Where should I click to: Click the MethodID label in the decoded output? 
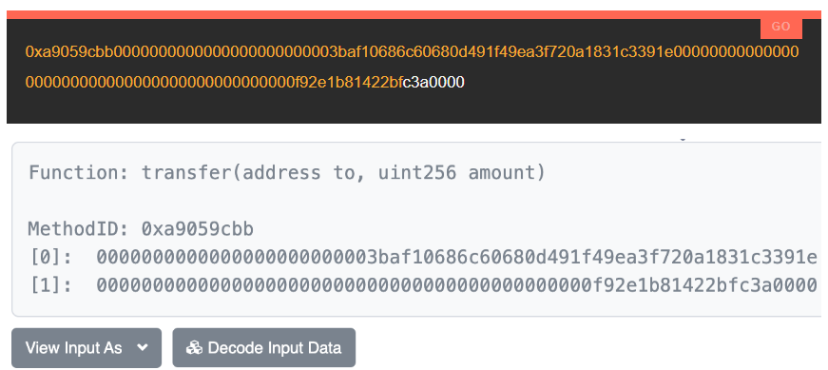coord(79,229)
